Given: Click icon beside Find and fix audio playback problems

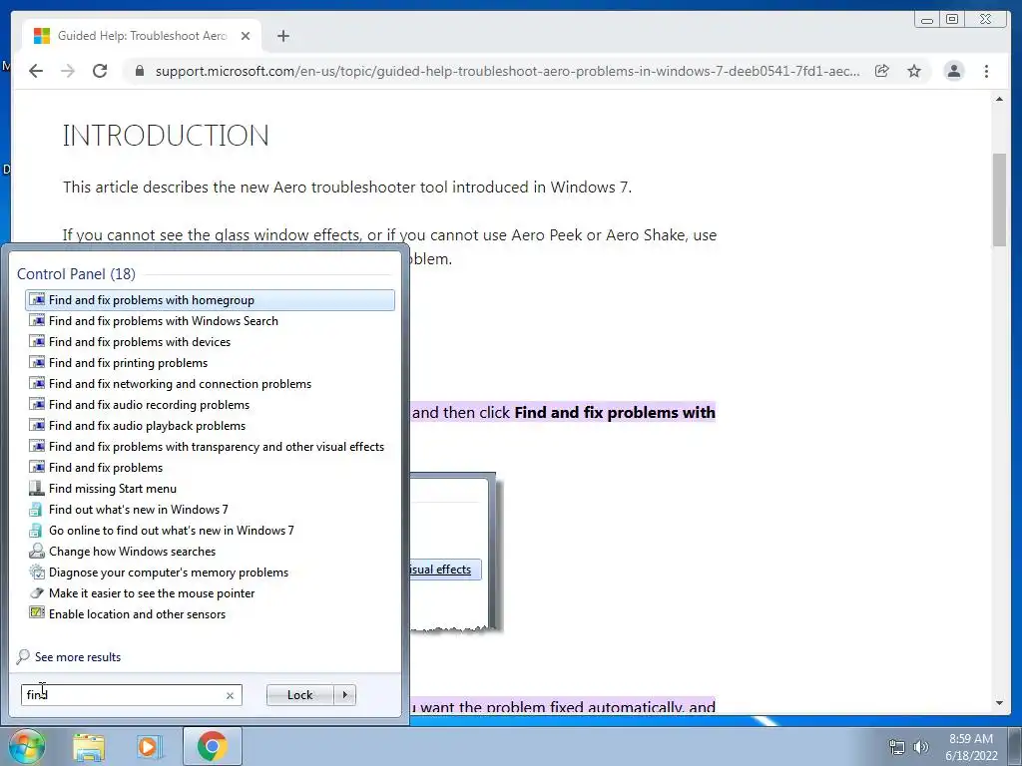Looking at the screenshot, I should [37, 425].
